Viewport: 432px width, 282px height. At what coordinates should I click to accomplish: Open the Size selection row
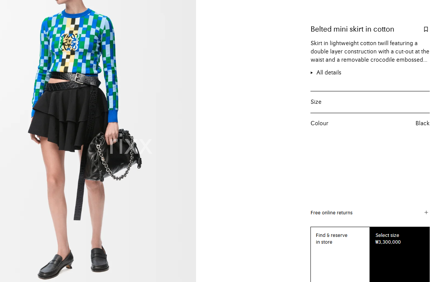370,102
